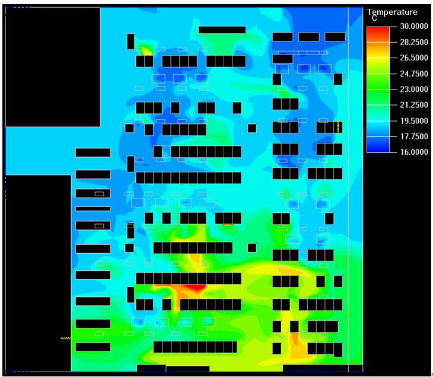Click the blue bottom of the color scale
Viewport: 433px width, 377px height.
378,148
